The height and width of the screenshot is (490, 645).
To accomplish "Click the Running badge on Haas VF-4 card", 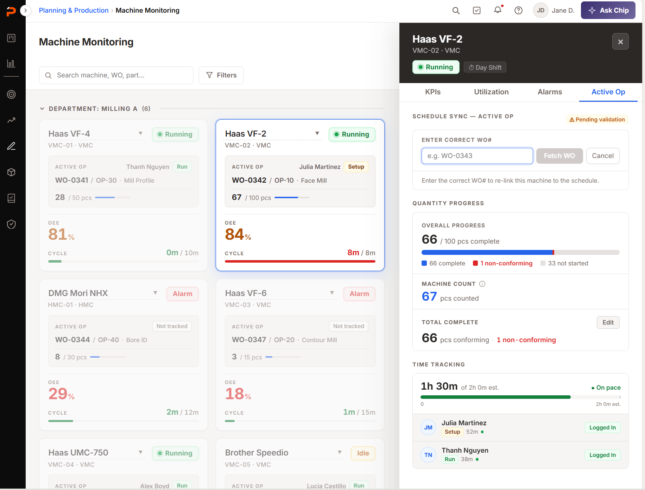I will click(175, 134).
